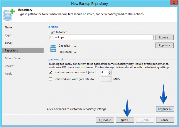179x127 pixels.
Task: Open the Name wizard step
Action: (9, 27)
